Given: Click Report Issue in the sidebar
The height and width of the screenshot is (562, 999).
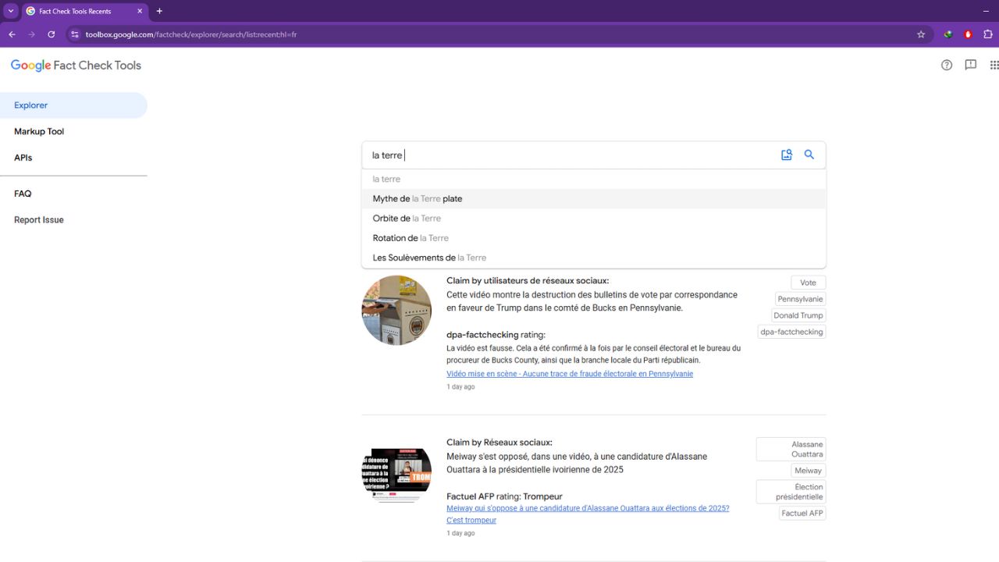Looking at the screenshot, I should [39, 220].
